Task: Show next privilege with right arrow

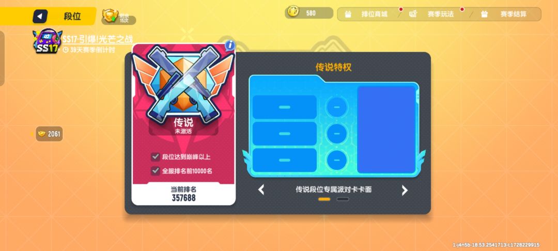Action: point(405,190)
